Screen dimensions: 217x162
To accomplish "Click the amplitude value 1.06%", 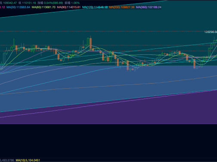I will tap(75, 3).
